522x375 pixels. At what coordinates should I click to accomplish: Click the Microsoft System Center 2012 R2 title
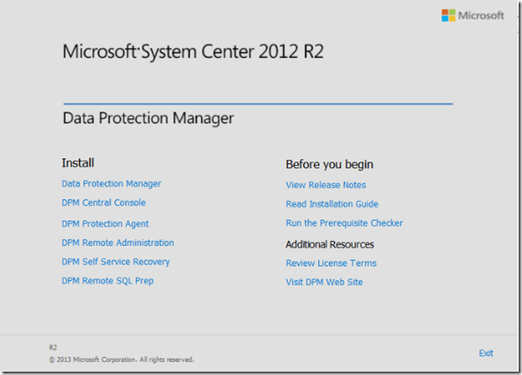pyautogui.click(x=193, y=52)
